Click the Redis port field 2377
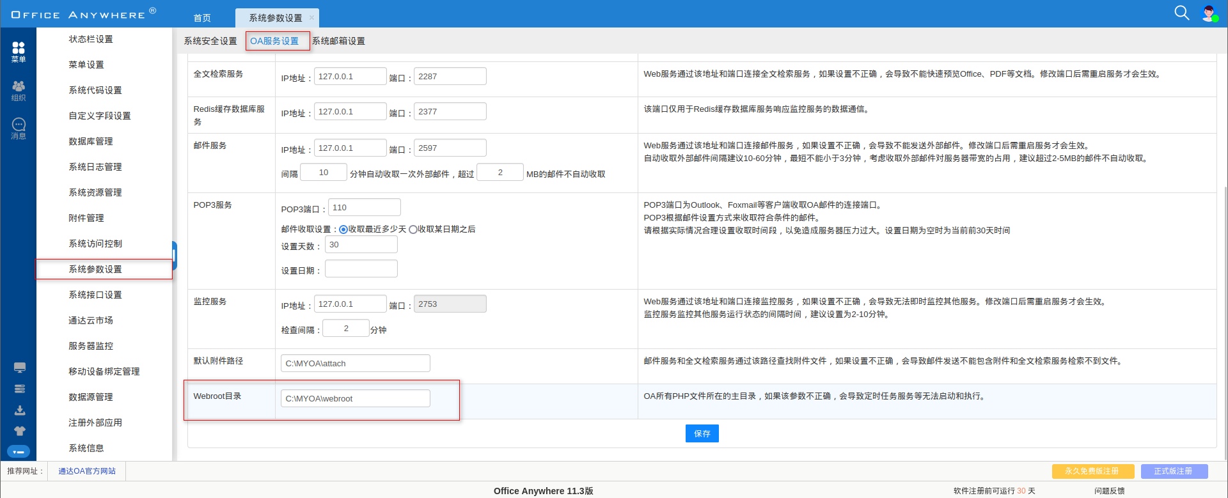This screenshot has height=498, width=1228. tap(450, 111)
